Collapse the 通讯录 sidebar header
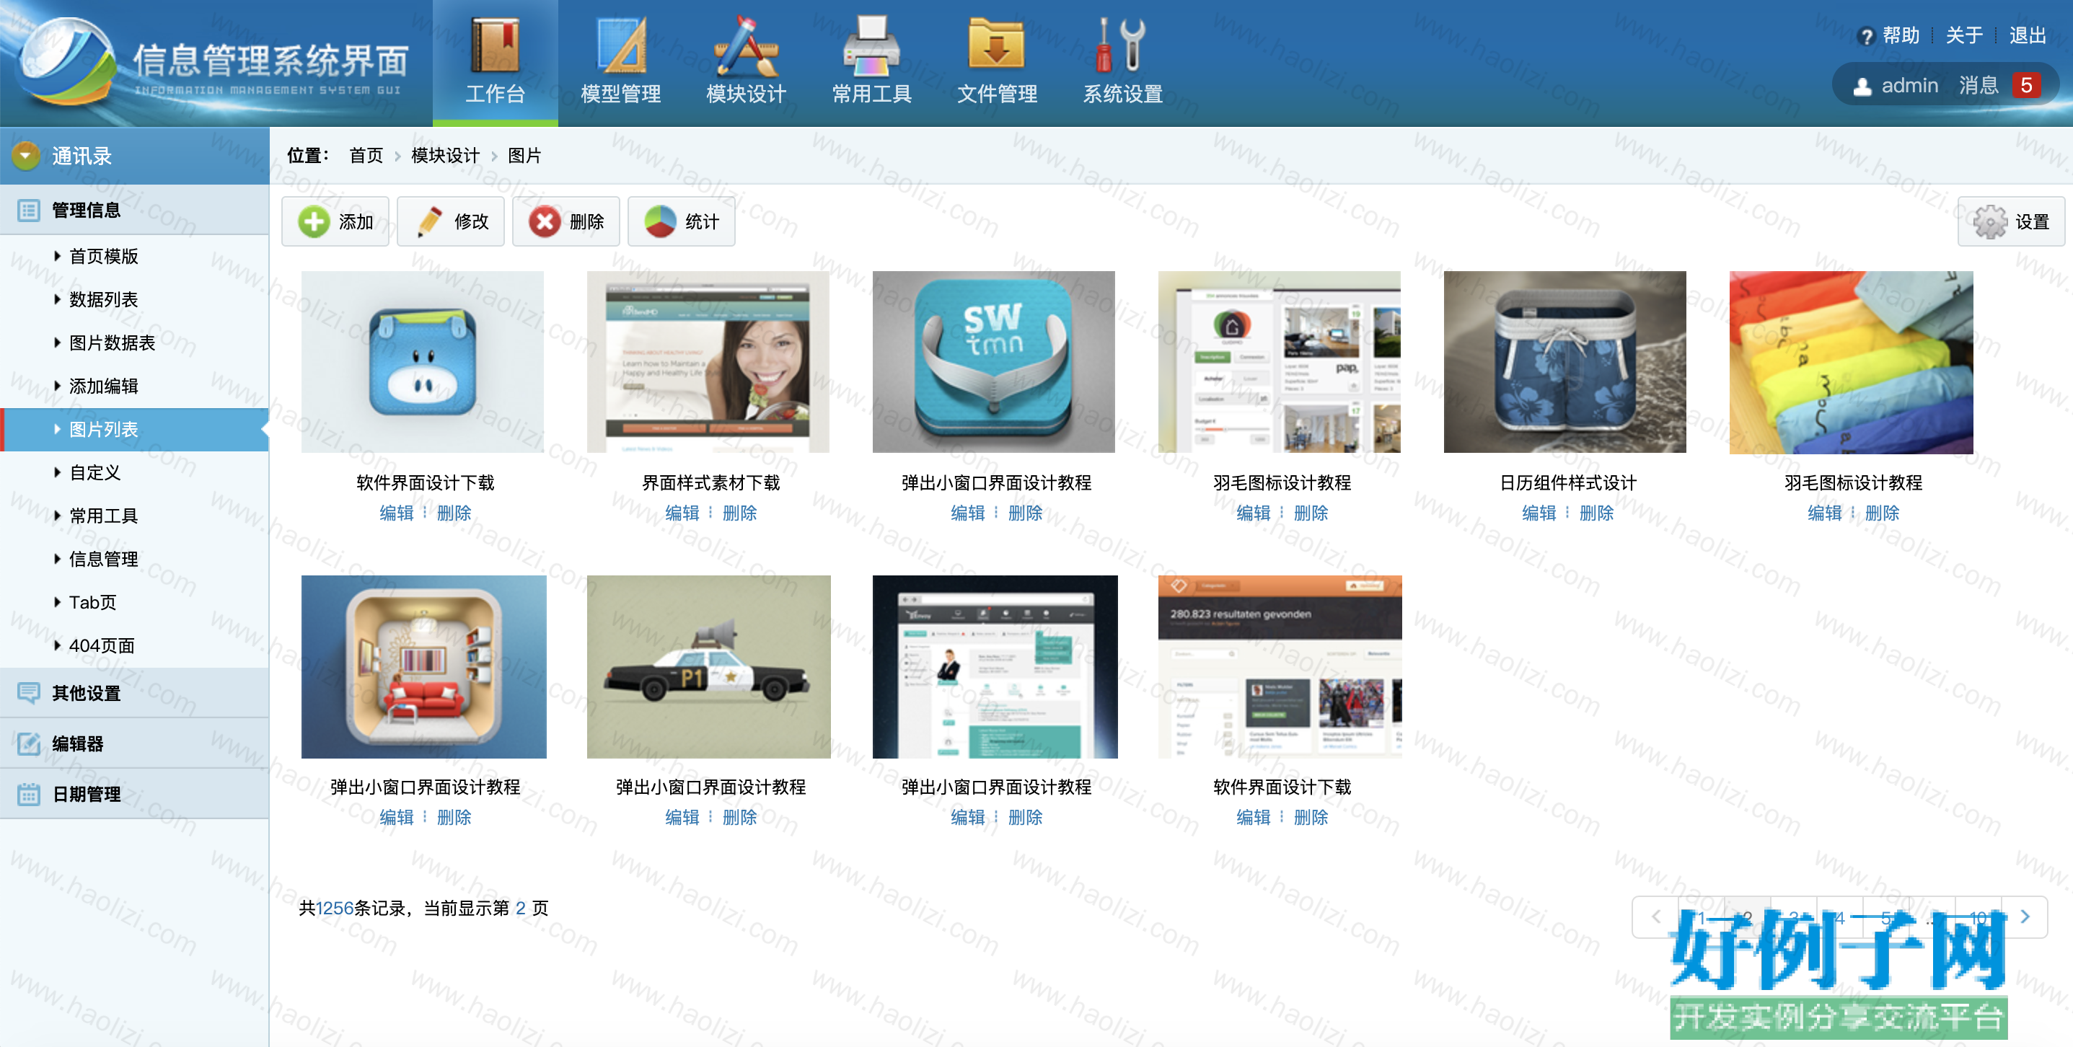Screen dimensions: 2073x1047 [134, 155]
